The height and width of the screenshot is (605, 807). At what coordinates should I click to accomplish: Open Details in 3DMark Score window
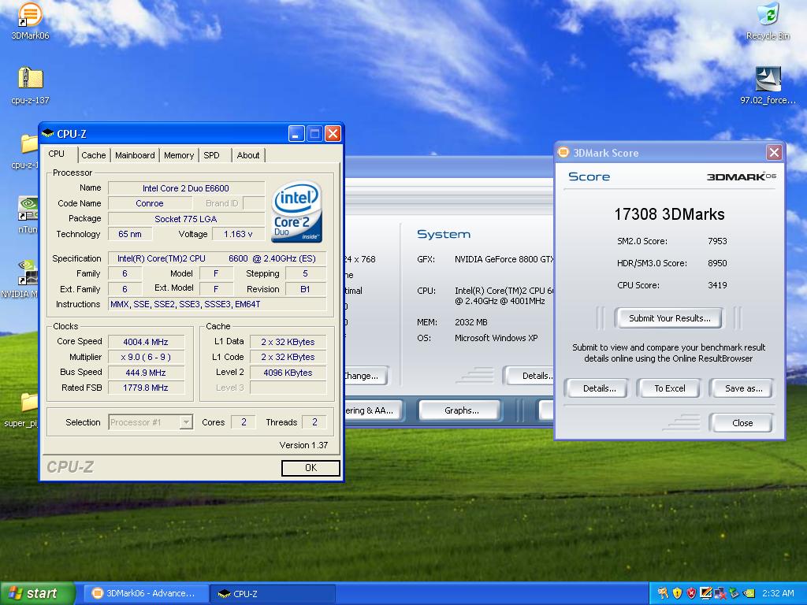pos(599,388)
